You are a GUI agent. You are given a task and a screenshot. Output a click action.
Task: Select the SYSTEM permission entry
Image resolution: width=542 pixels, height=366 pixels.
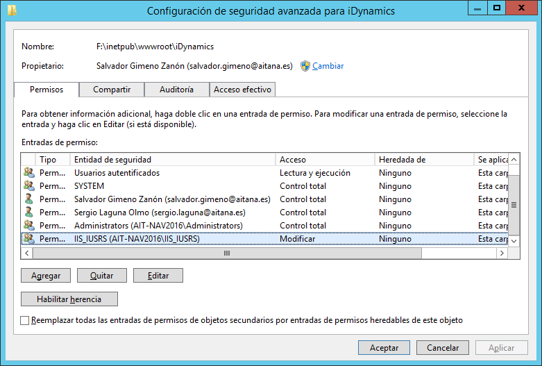pyautogui.click(x=264, y=185)
